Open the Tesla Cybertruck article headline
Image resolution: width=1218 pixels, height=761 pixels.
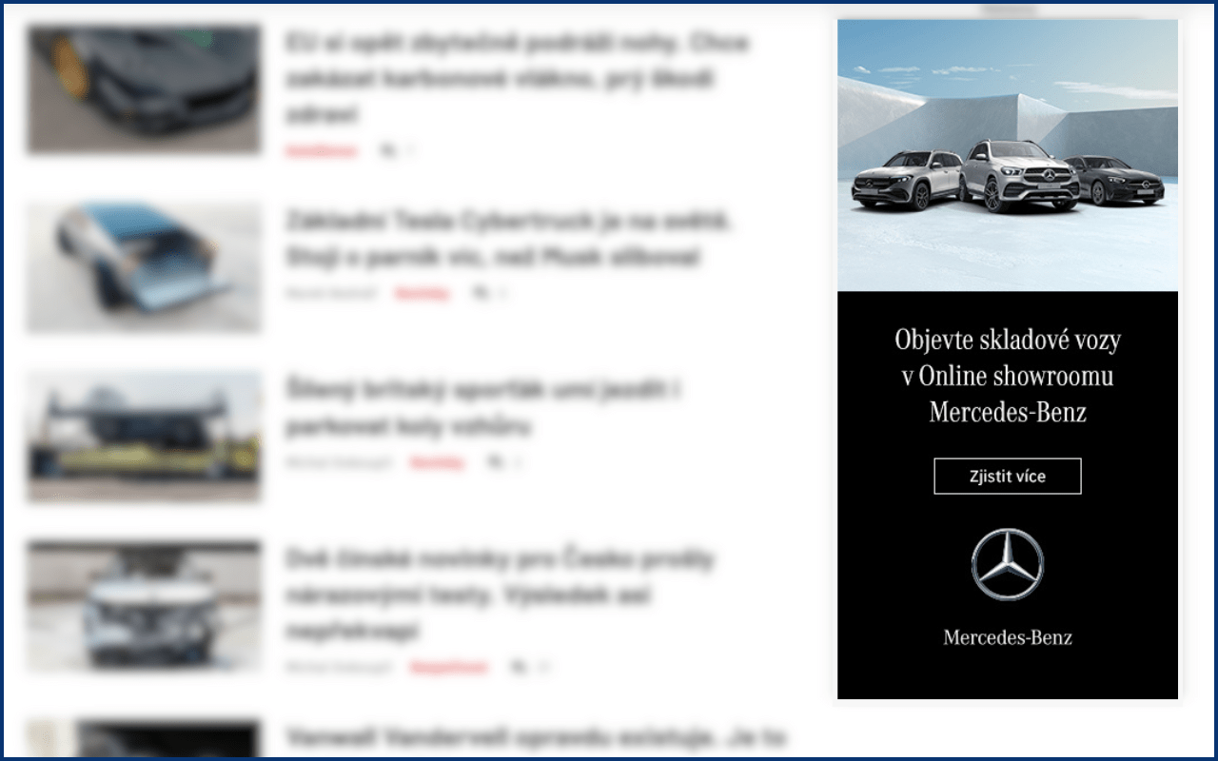point(507,239)
